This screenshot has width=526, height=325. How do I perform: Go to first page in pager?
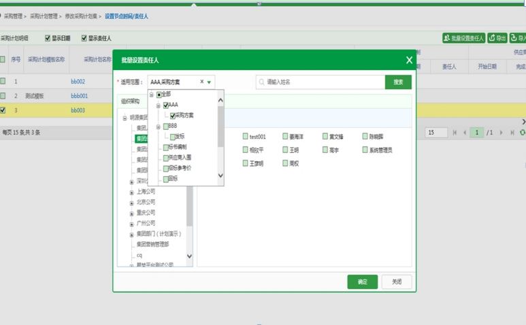click(455, 133)
